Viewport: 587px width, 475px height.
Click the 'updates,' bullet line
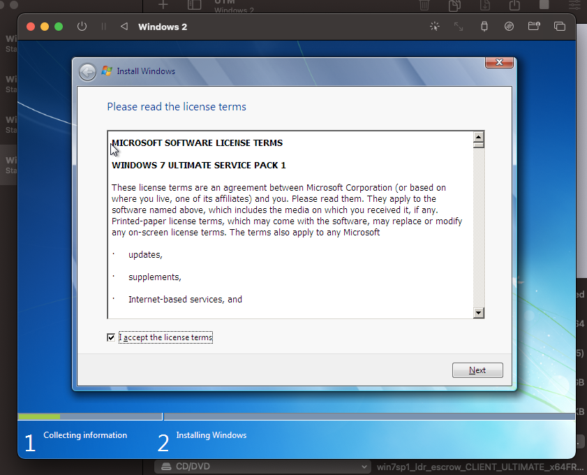point(145,255)
